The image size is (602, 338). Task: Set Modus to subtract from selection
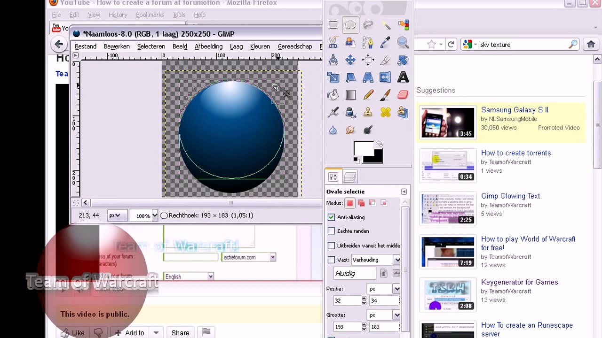(x=372, y=203)
